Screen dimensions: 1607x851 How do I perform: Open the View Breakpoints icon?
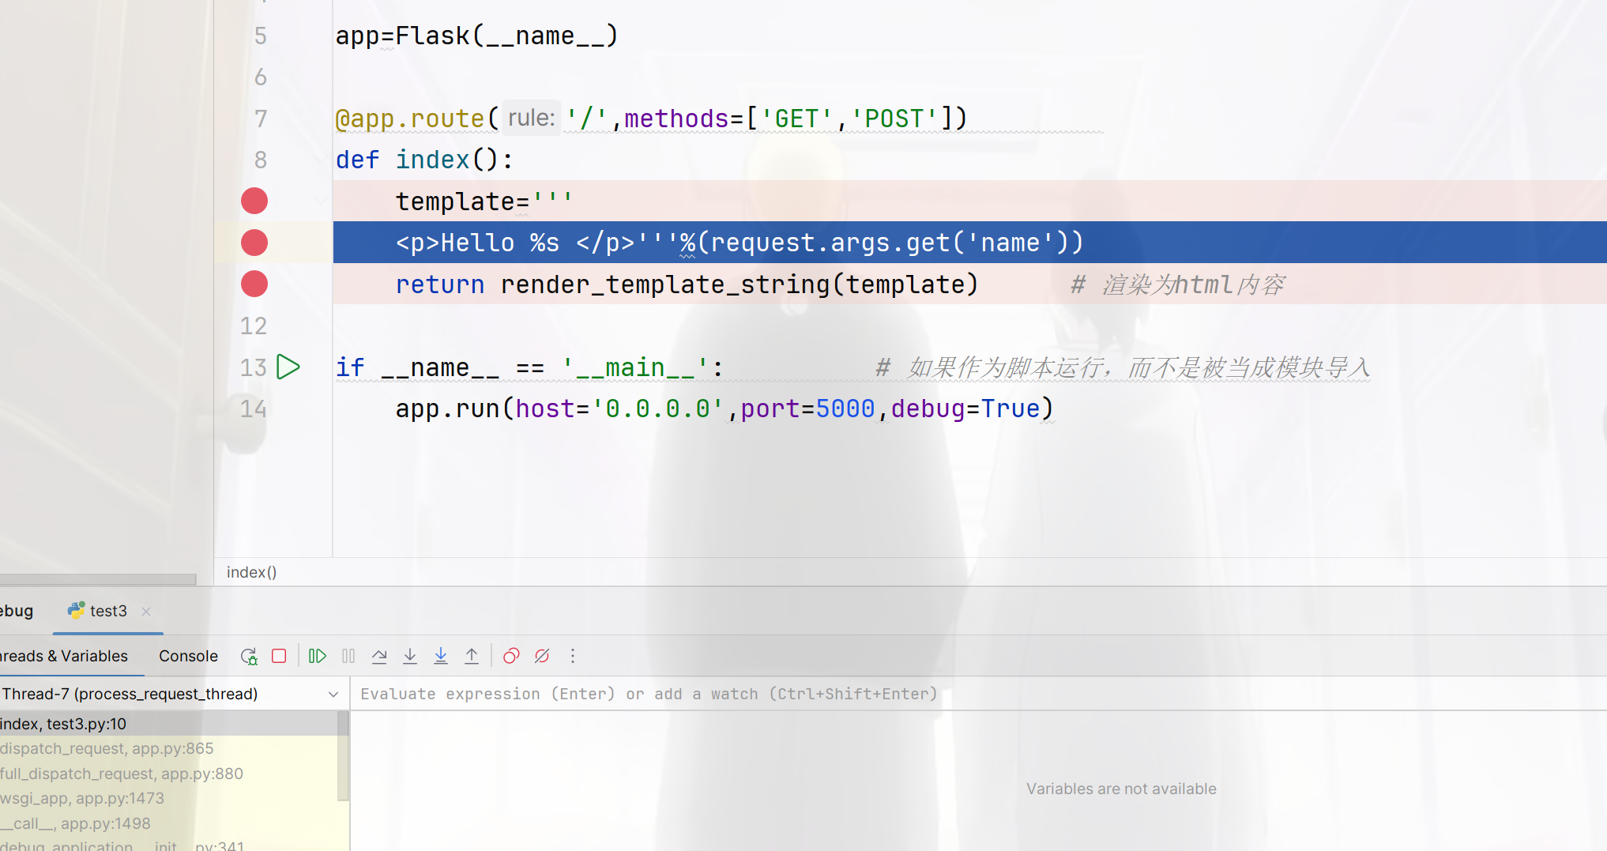[511, 656]
